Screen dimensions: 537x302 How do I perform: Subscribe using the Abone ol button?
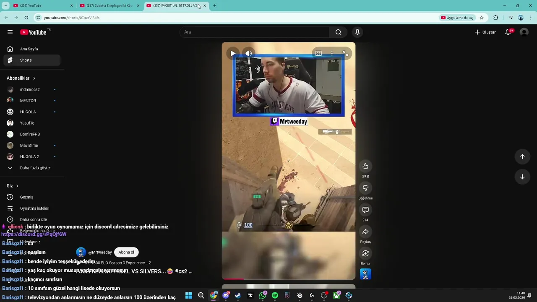pyautogui.click(x=126, y=252)
